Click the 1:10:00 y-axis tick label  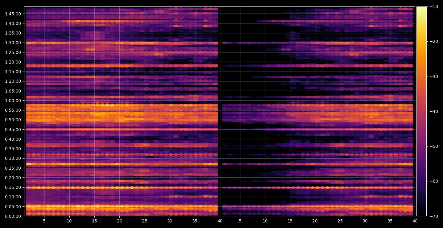(x=13, y=81)
